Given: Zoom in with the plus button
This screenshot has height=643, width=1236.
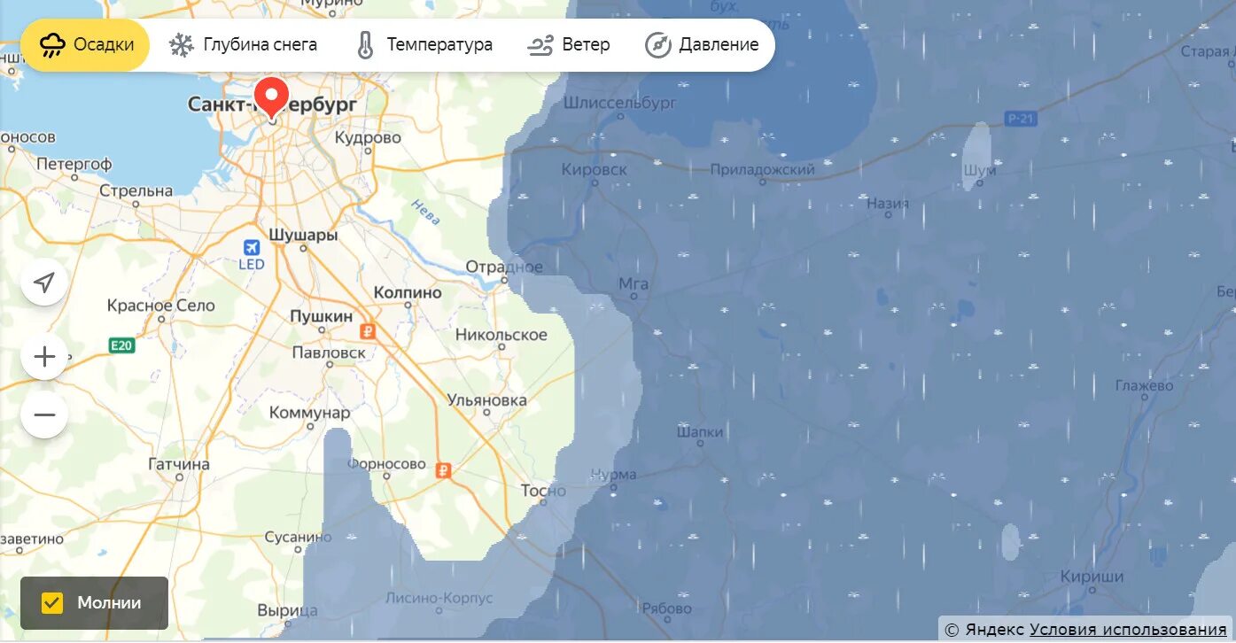Looking at the screenshot, I should tap(44, 357).
